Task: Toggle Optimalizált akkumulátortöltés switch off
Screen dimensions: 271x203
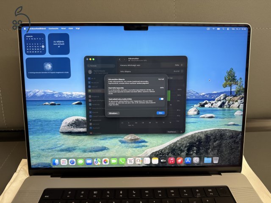Action: (161, 99)
